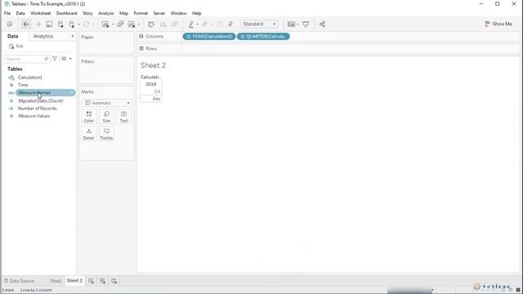Open the Format menu
The height and width of the screenshot is (294, 523).
click(141, 13)
